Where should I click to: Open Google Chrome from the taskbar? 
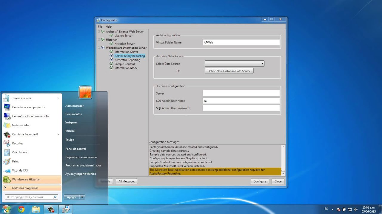click(21, 209)
